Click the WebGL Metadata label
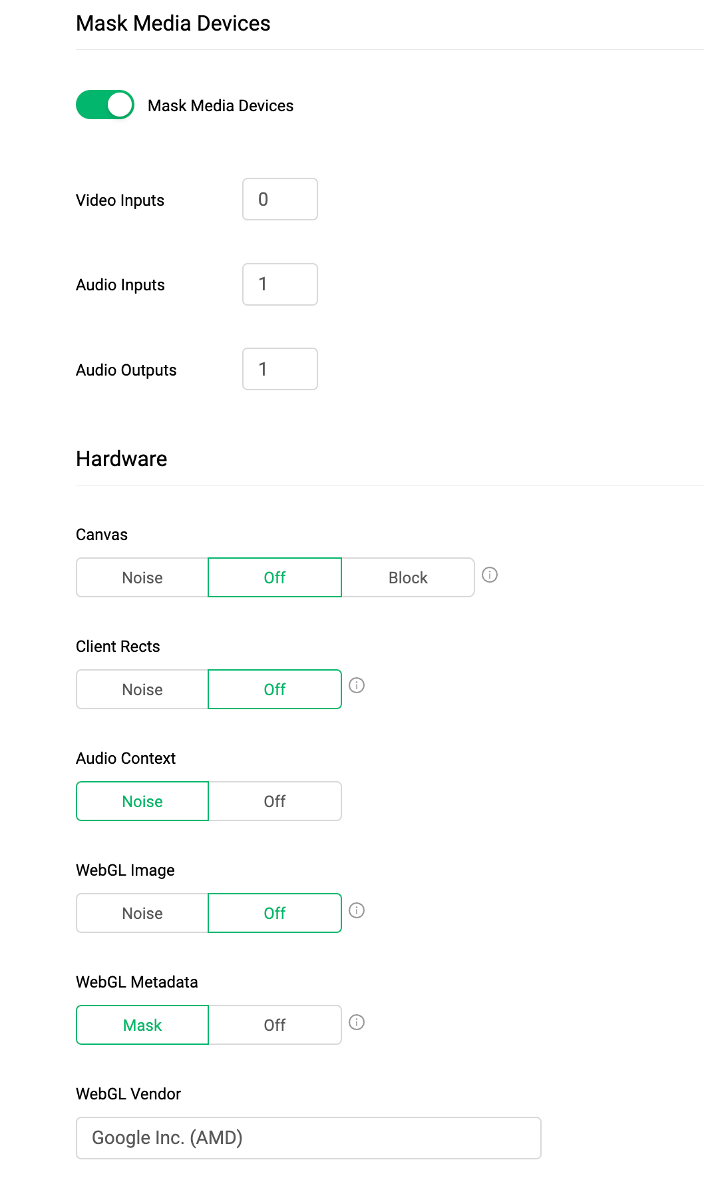The width and height of the screenshot is (704, 1192). pyautogui.click(x=137, y=982)
